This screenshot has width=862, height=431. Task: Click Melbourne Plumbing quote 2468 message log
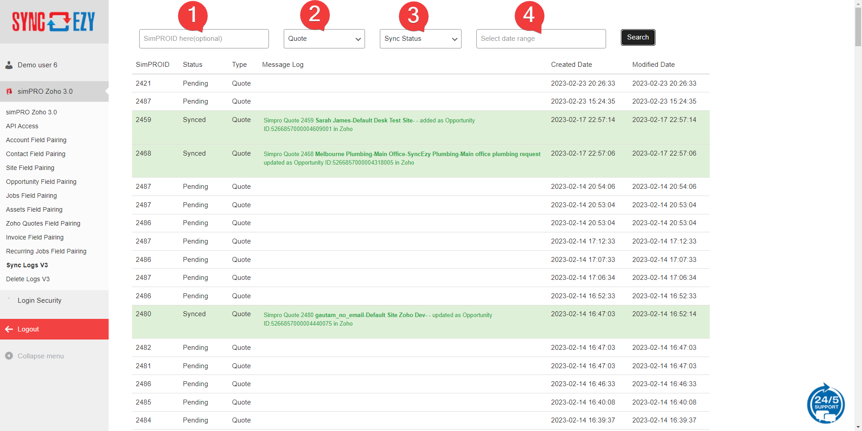[x=402, y=158]
